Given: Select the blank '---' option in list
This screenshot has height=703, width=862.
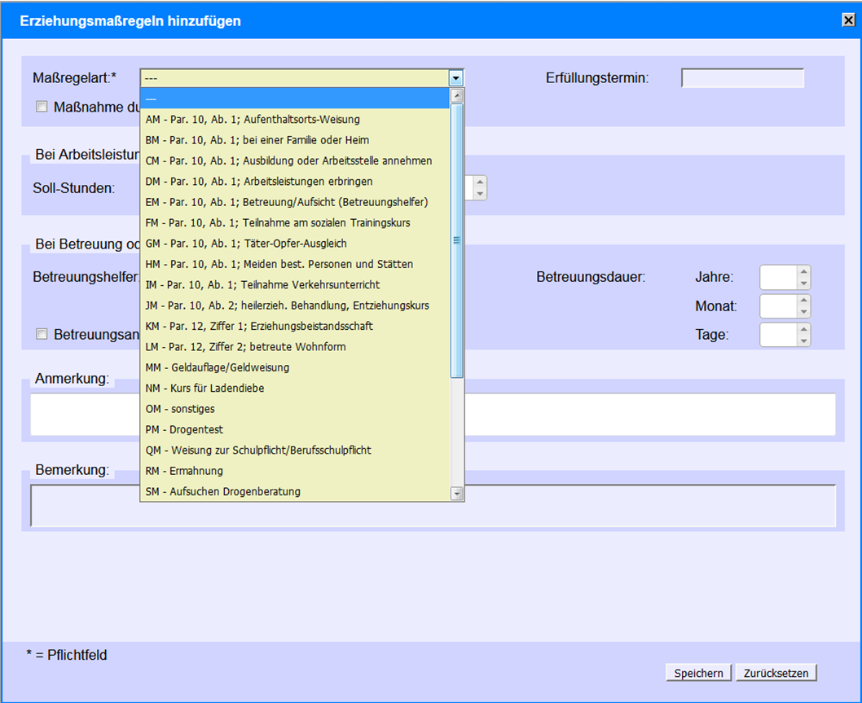Looking at the screenshot, I should tap(293, 98).
